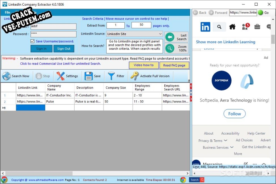
Task: Click the Zoom magnifier green icon
Action: [x=170, y=48]
